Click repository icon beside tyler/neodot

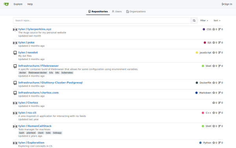pos(15,53)
